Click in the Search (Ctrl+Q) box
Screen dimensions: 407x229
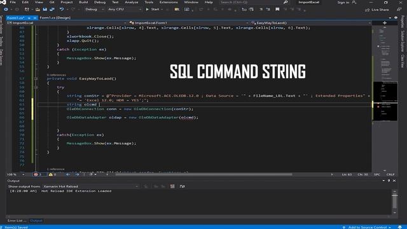click(251, 2)
